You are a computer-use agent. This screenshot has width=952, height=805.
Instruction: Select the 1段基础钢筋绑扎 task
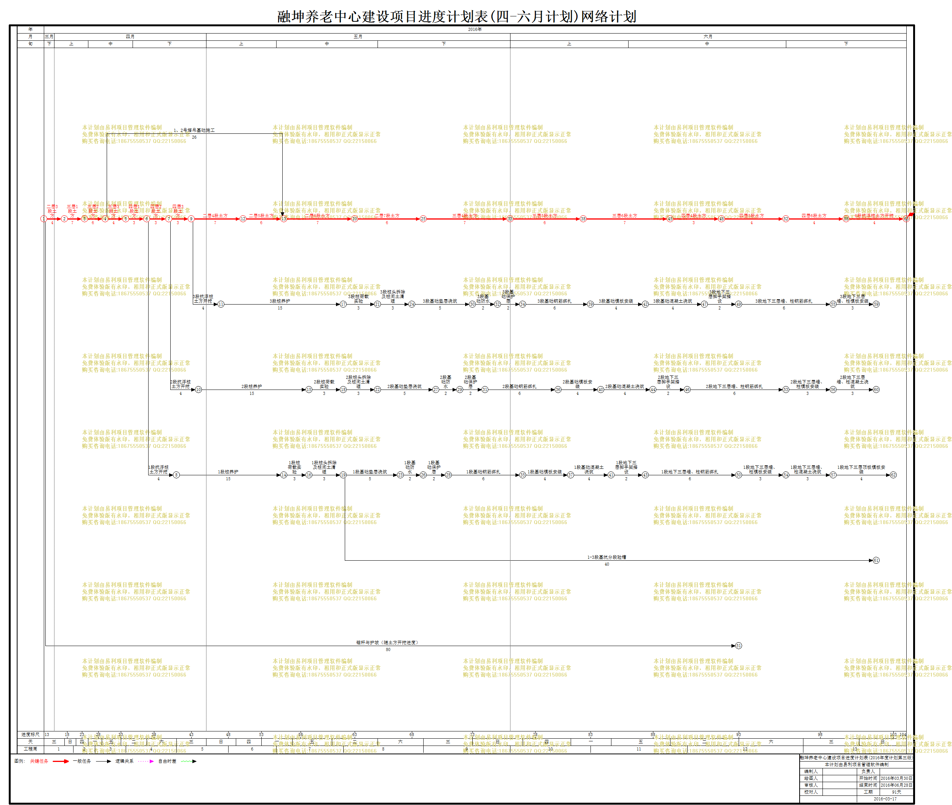click(483, 472)
